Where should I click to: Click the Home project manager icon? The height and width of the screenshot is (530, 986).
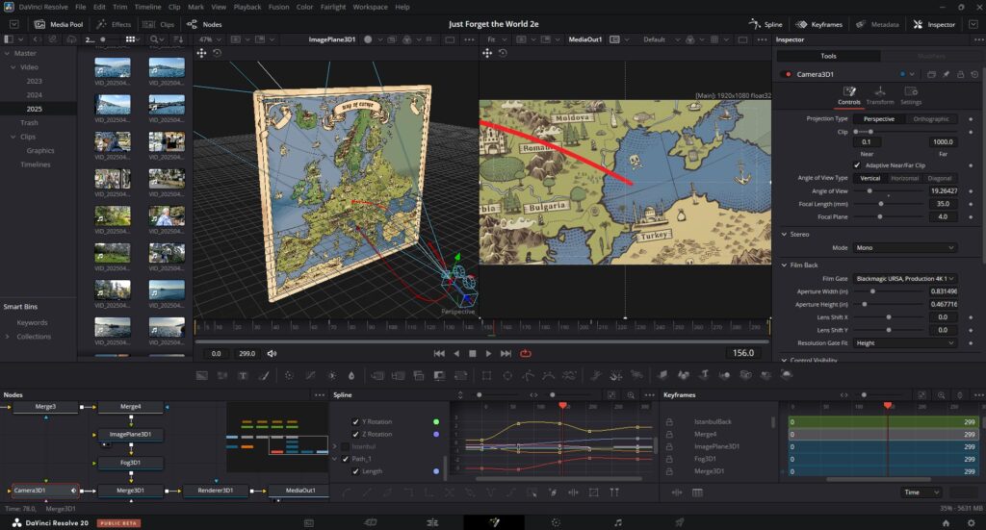tap(946, 522)
